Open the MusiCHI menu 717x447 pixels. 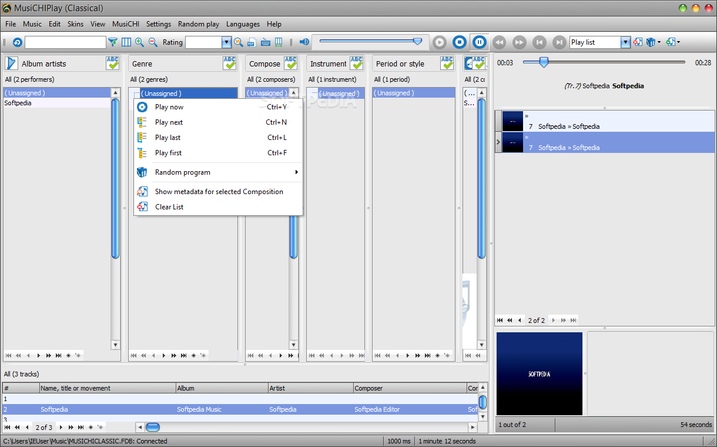pyautogui.click(x=126, y=24)
